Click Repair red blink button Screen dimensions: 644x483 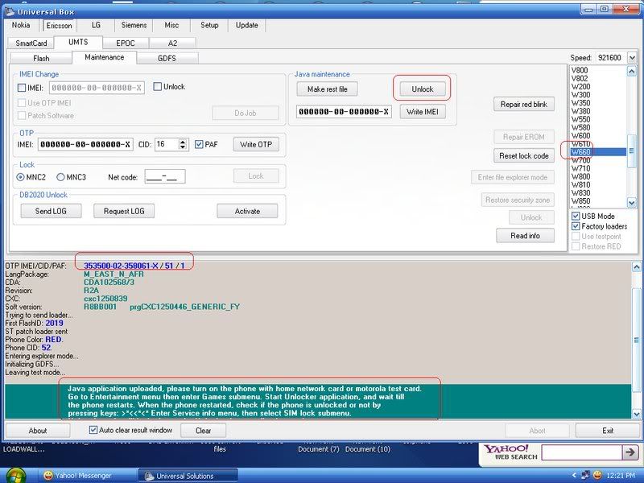click(x=524, y=105)
